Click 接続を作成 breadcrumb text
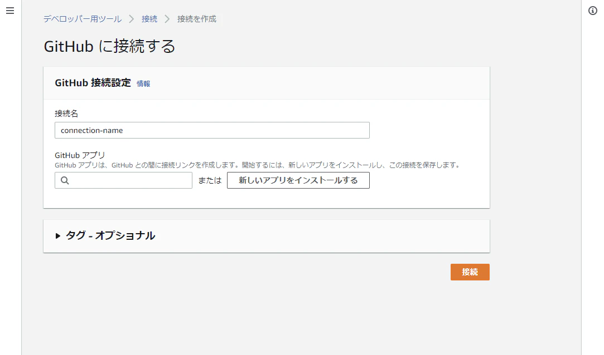The image size is (604, 355). (197, 19)
